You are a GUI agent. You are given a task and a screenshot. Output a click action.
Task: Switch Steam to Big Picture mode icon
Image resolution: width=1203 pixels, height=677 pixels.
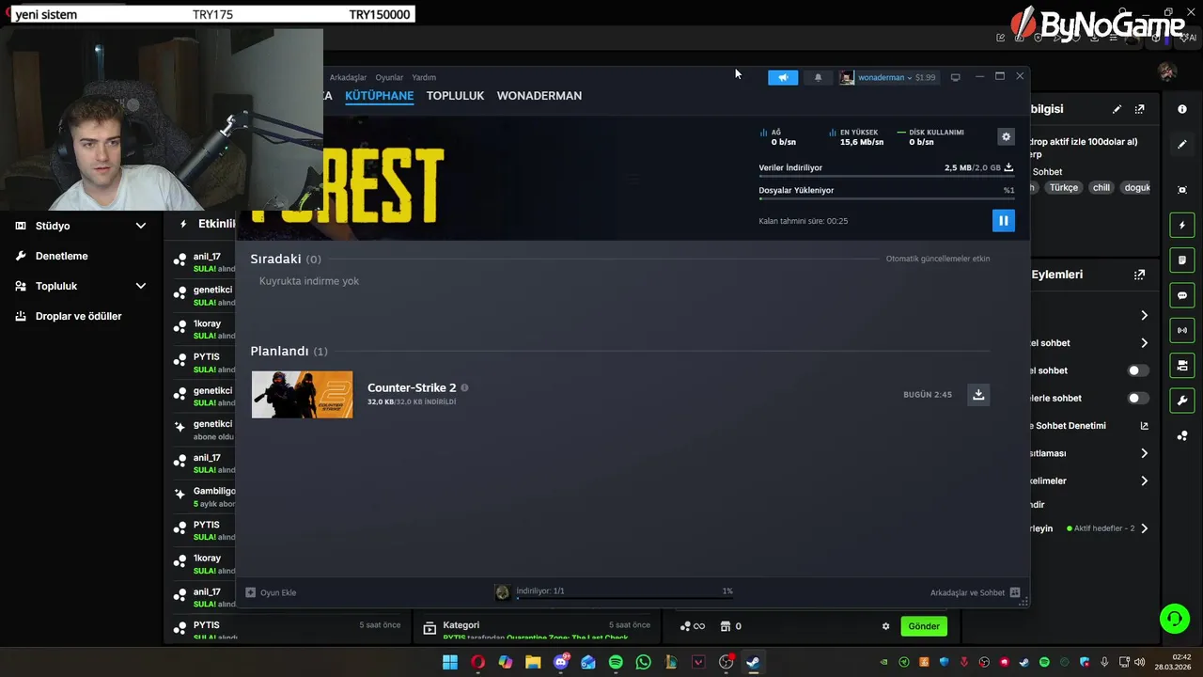(955, 77)
